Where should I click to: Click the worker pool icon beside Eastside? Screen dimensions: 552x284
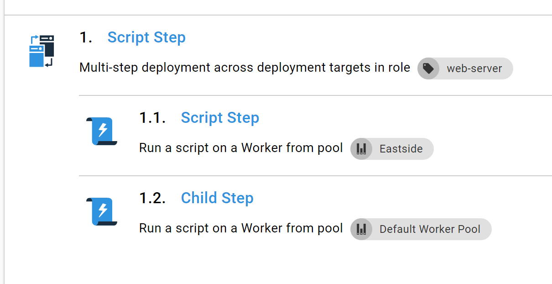coord(361,149)
